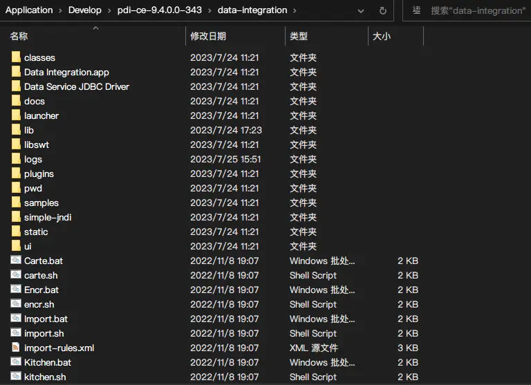Click the launcher folder icon
Screen dimensions: 531x385
coord(16,115)
